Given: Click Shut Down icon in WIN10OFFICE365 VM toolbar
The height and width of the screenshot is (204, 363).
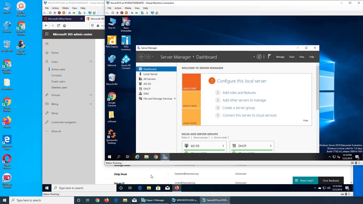Looking at the screenshot, I should click(59, 13).
